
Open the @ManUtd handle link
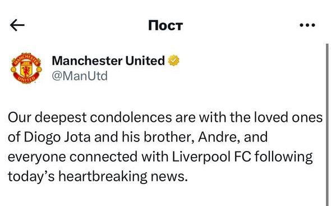pyautogui.click(x=80, y=76)
